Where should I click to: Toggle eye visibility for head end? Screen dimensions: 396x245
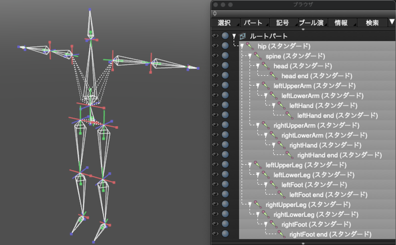[x=215, y=75]
